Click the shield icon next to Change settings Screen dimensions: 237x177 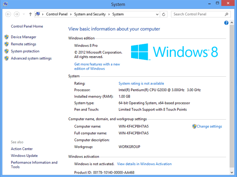pos(194,126)
